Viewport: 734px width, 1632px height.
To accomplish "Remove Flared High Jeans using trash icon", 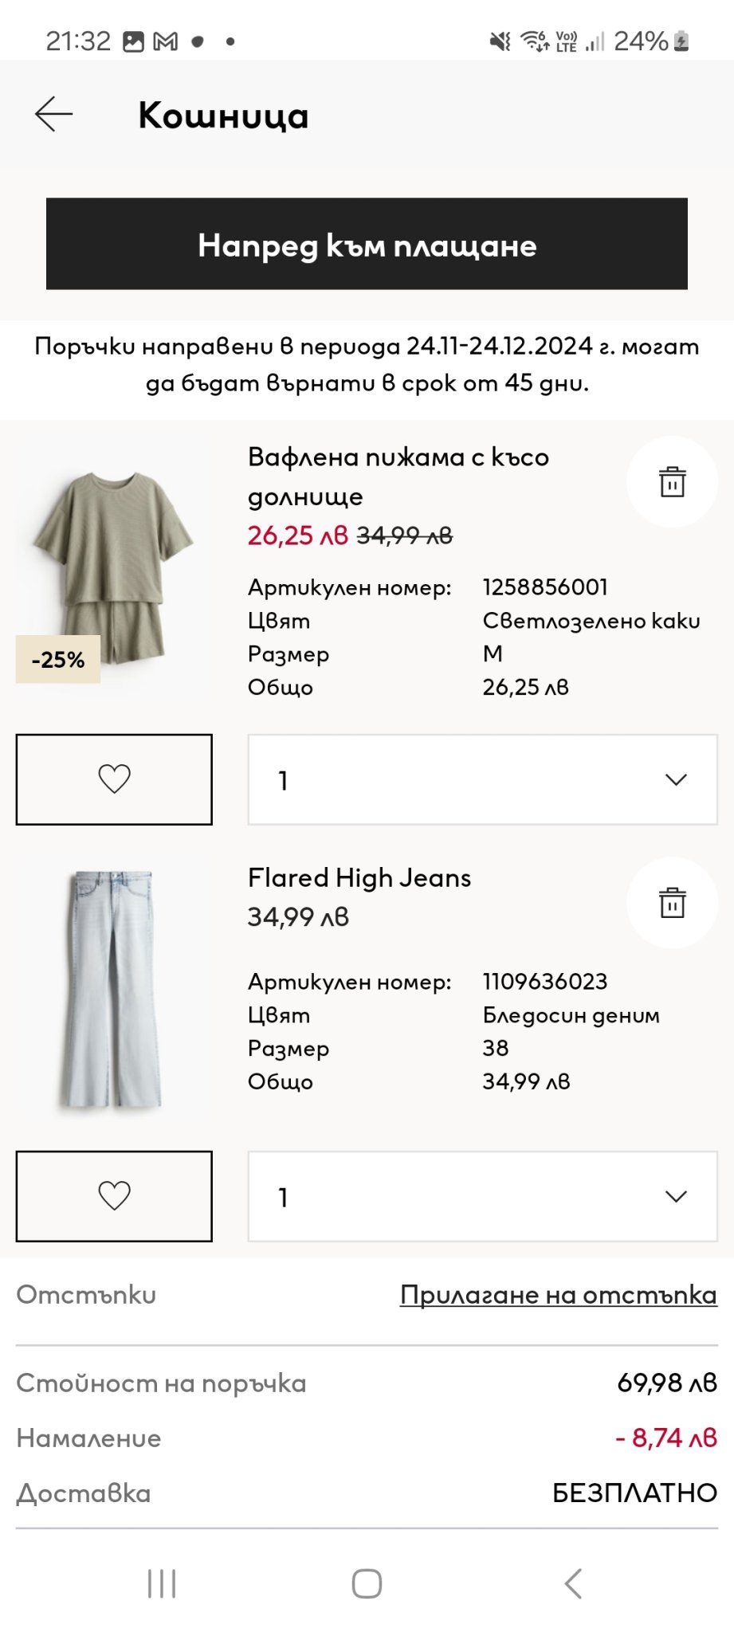I will (x=672, y=903).
